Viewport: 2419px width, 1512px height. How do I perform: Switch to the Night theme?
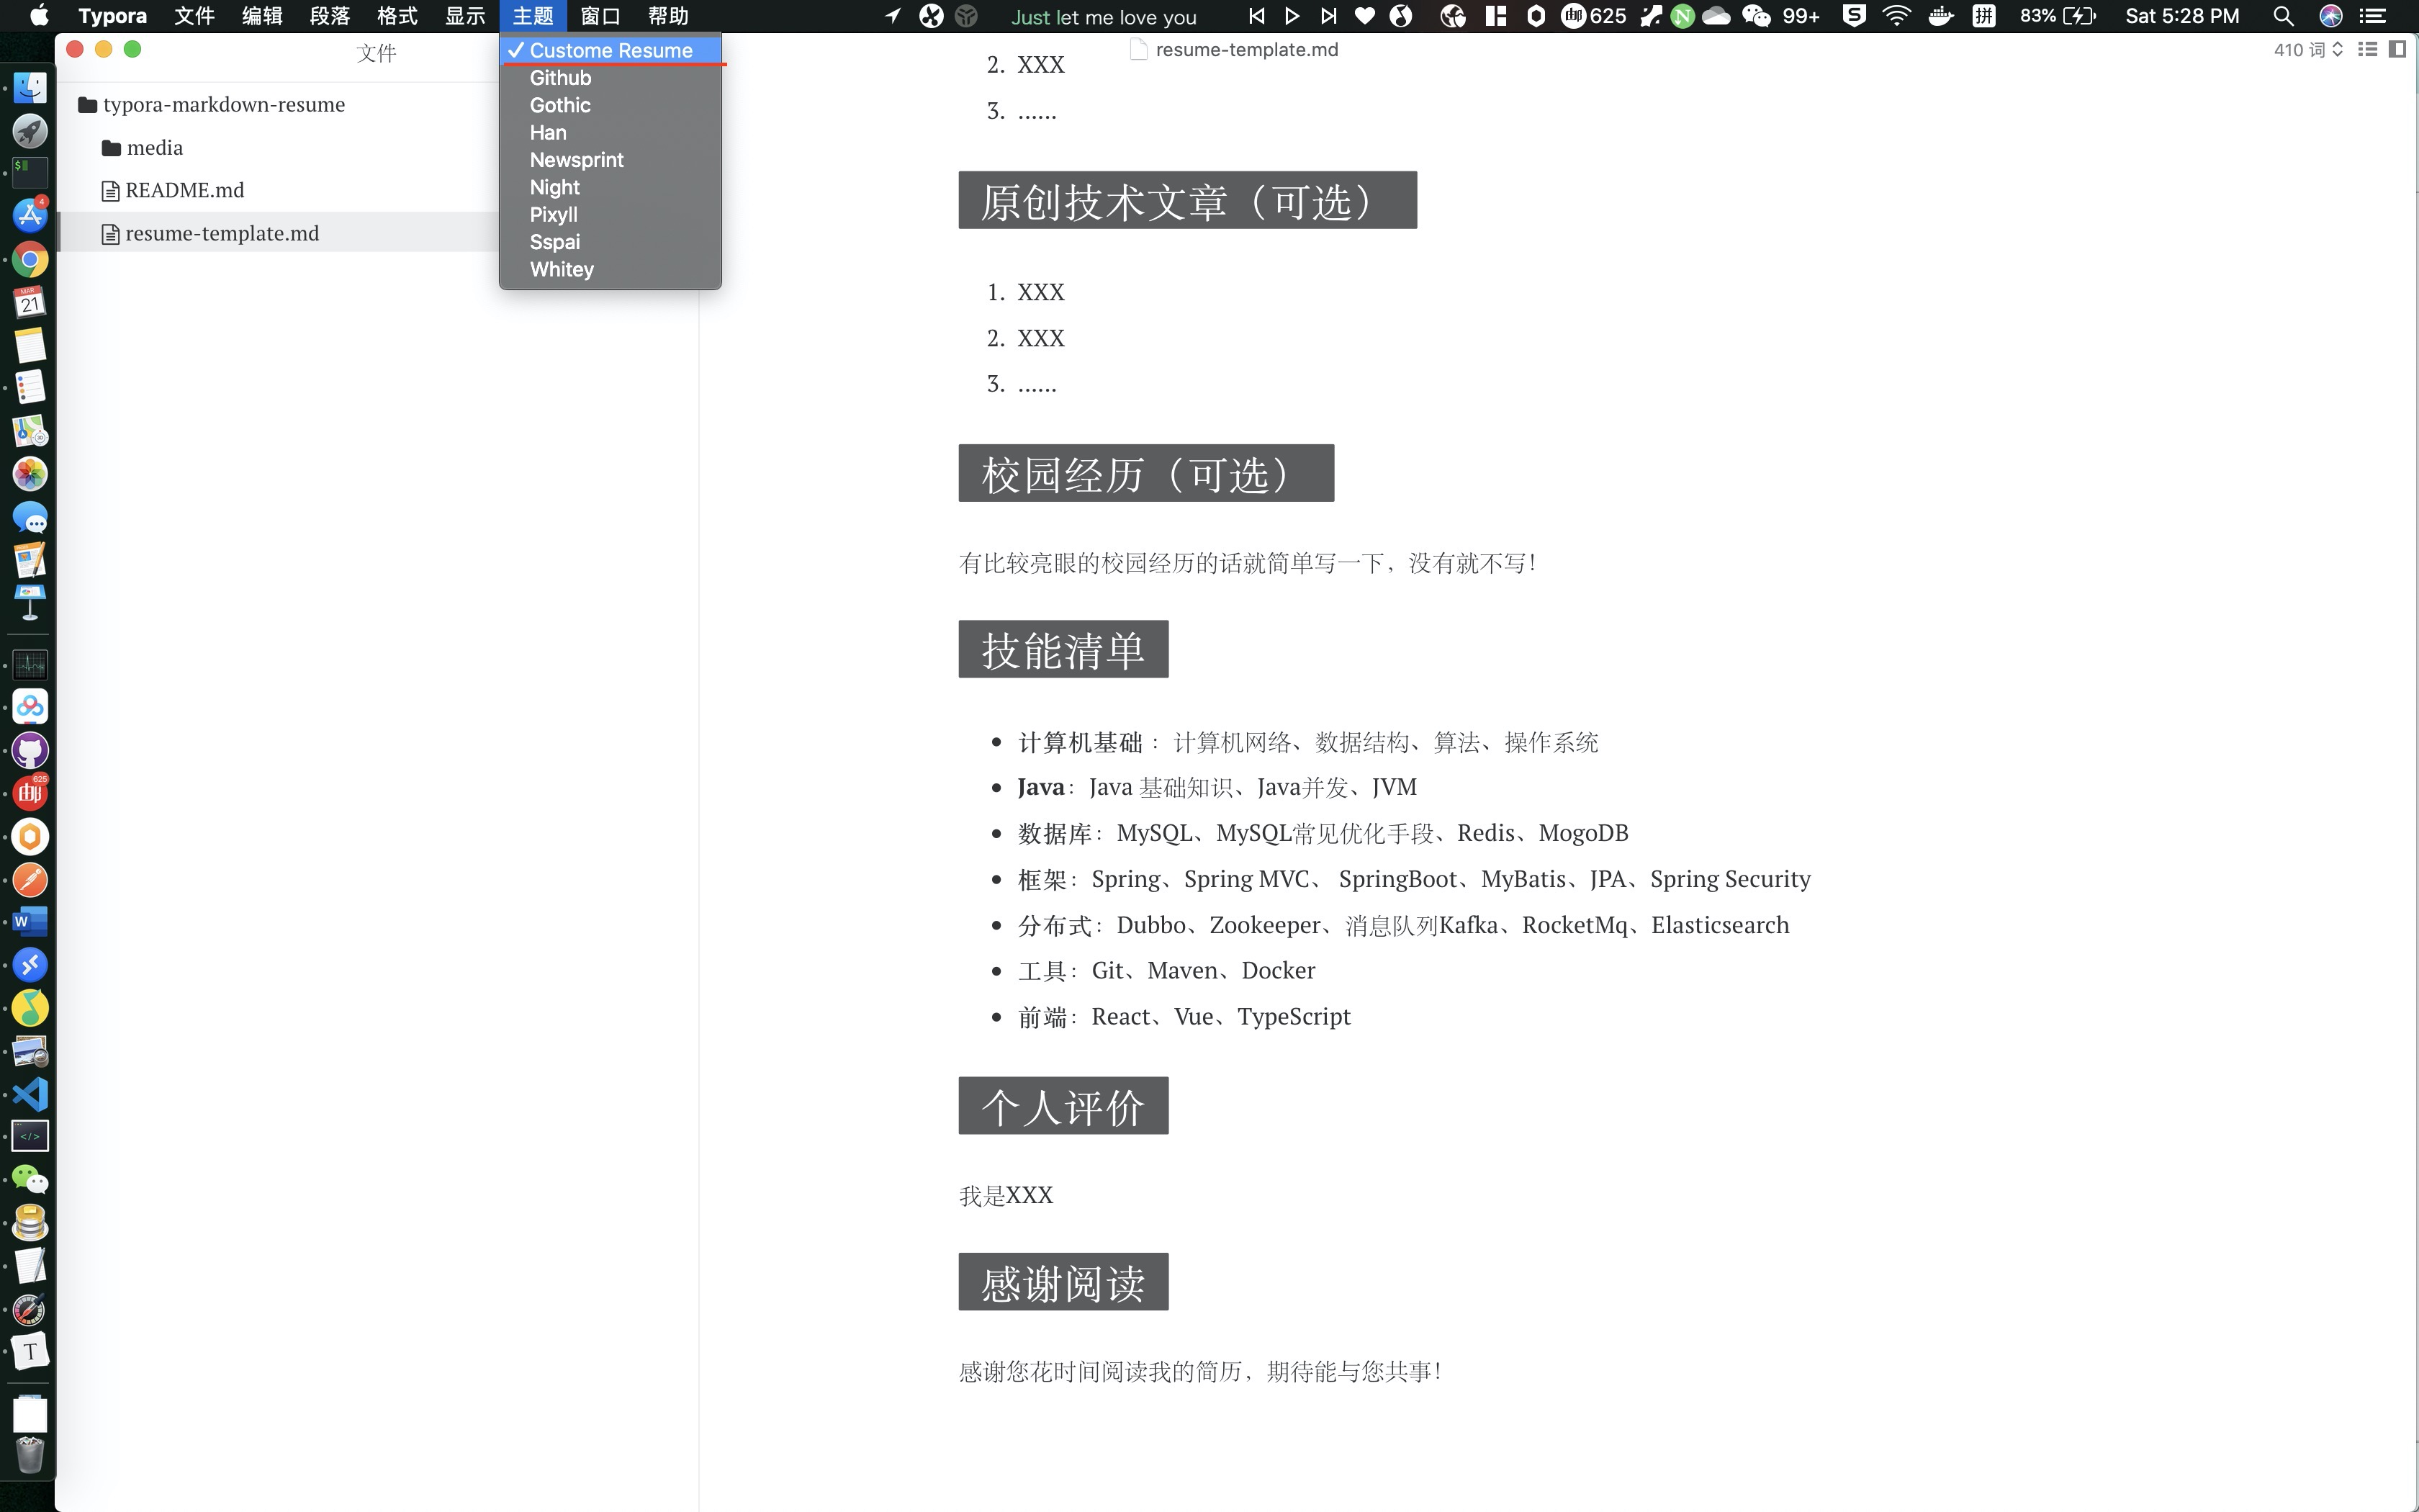coord(554,187)
